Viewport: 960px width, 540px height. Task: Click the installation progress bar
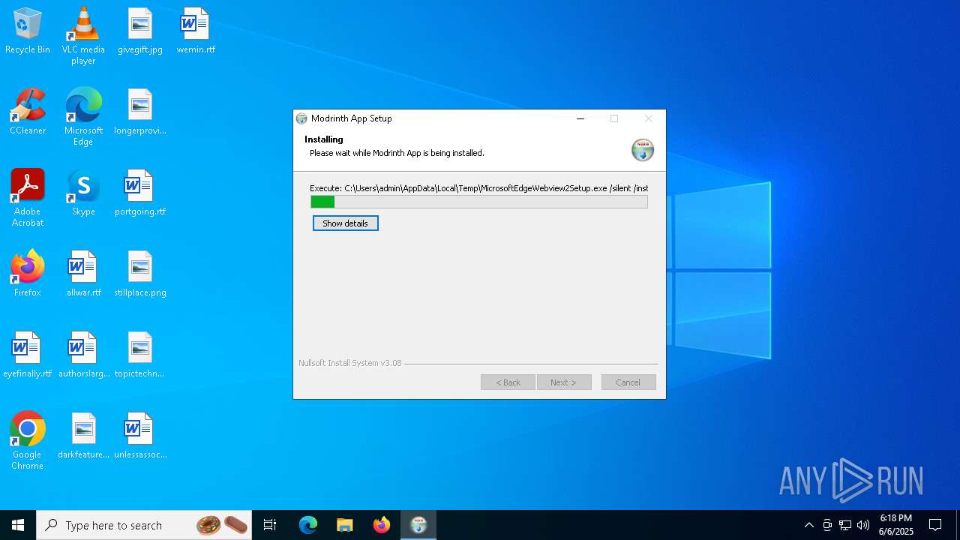479,202
